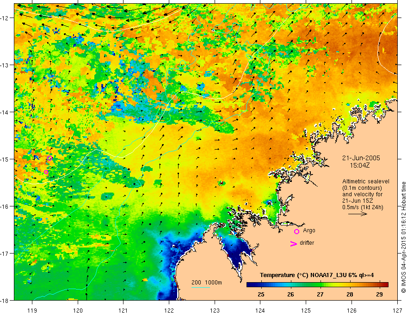Click the longitude axis label '122'
The width and height of the screenshot is (407, 314).
pyautogui.click(x=169, y=310)
